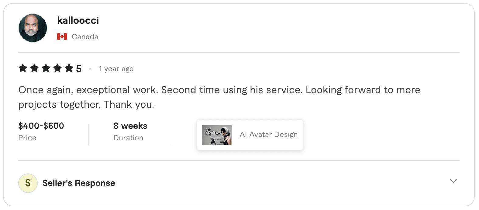Open the AI Avatar Design gig card
Image resolution: width=479 pixels, height=210 pixels.
[250, 135]
